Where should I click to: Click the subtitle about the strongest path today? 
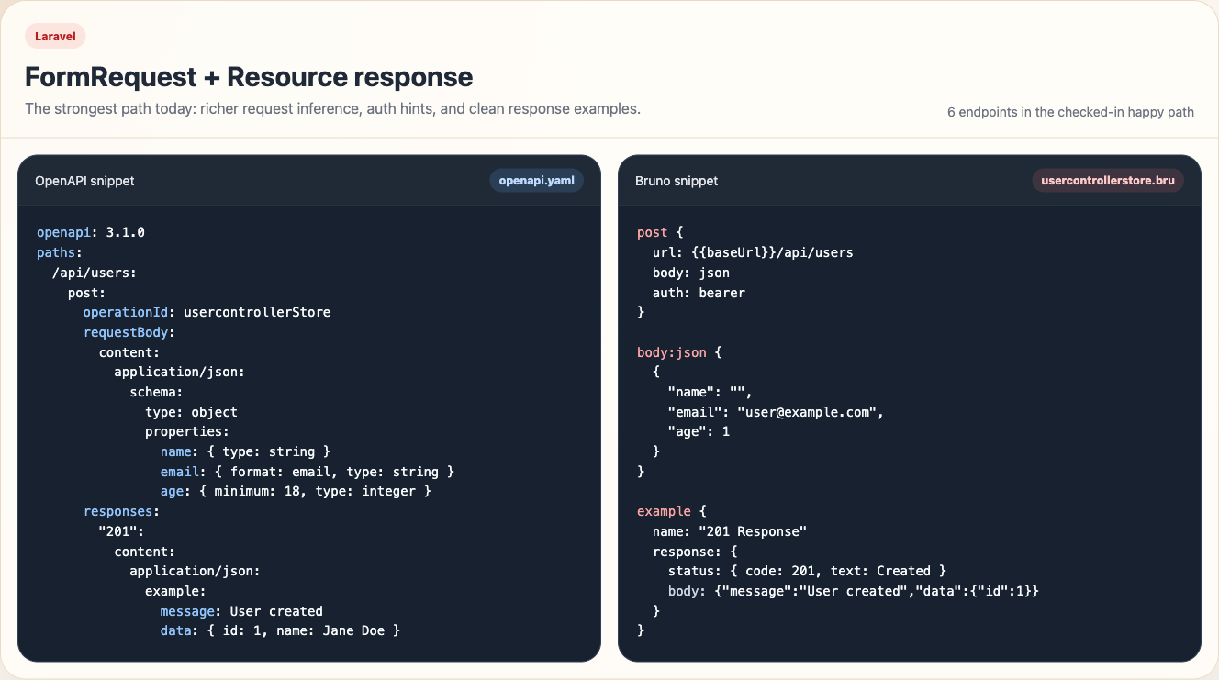coord(332,108)
